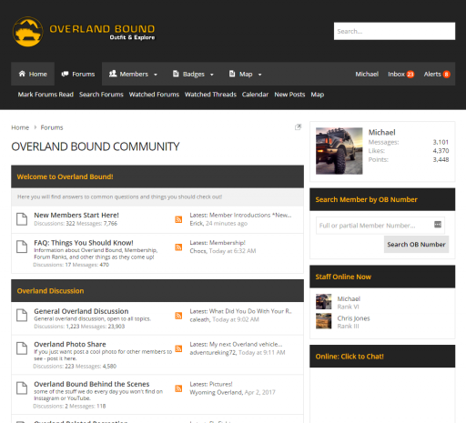This screenshot has height=423, width=466.
Task: Open latest thread What Did You Do With Your R..
Action: click(x=250, y=311)
